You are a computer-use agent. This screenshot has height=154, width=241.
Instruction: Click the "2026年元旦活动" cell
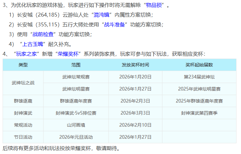tap(76, 137)
